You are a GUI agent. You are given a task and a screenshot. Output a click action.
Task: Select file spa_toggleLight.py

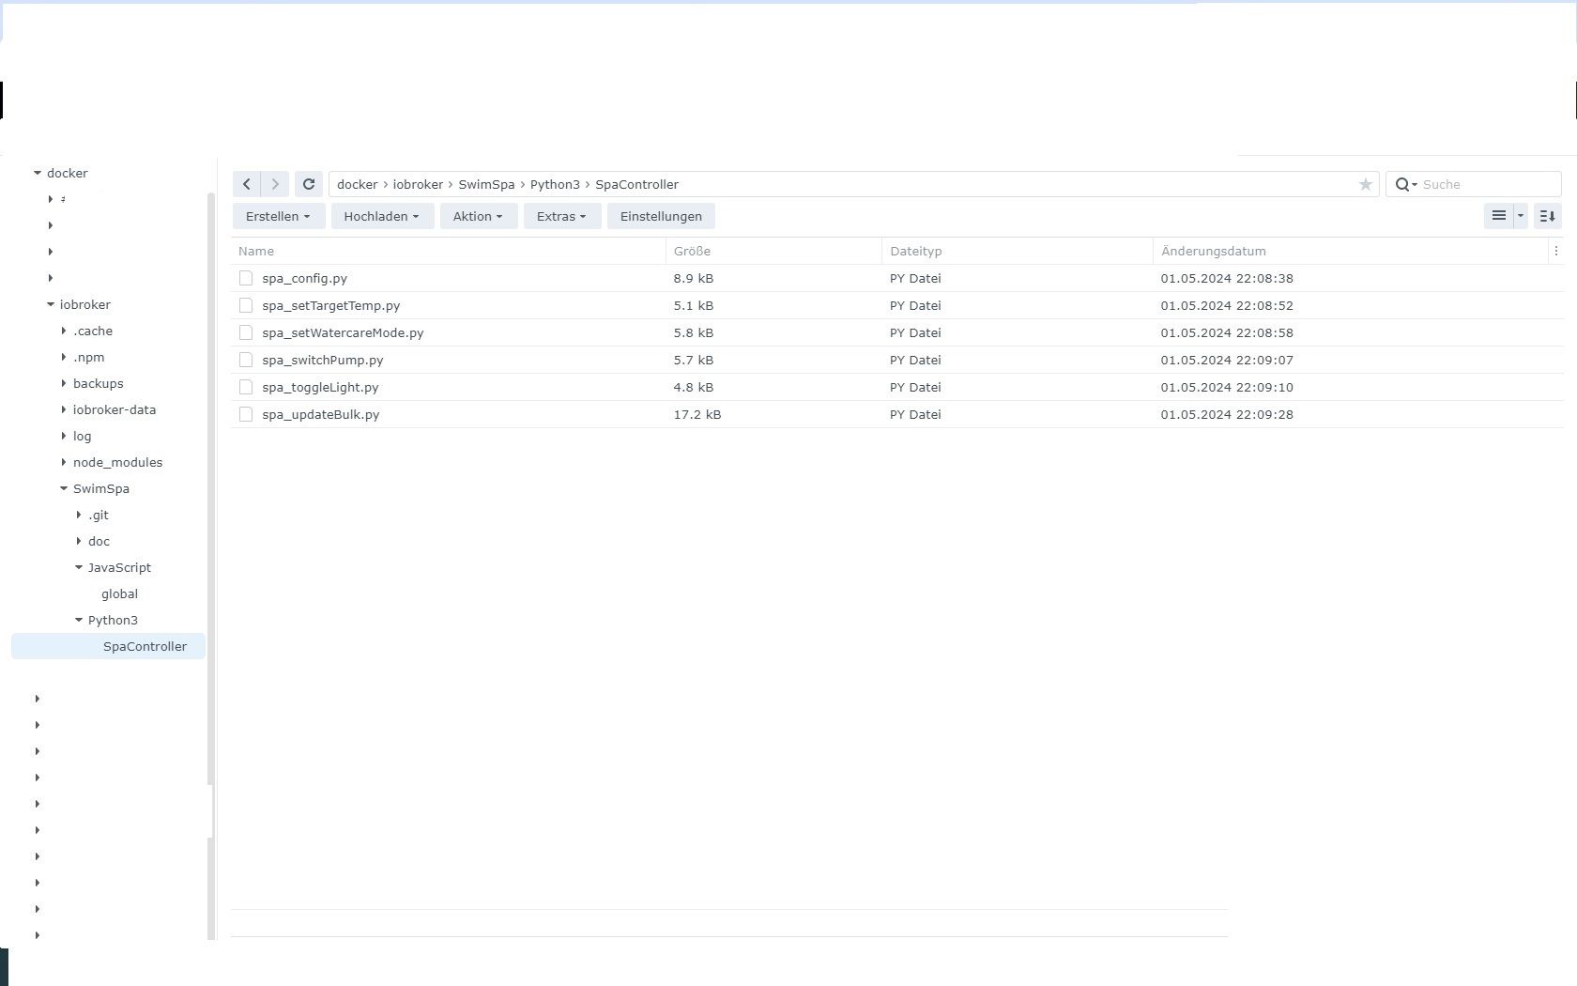[x=320, y=387]
